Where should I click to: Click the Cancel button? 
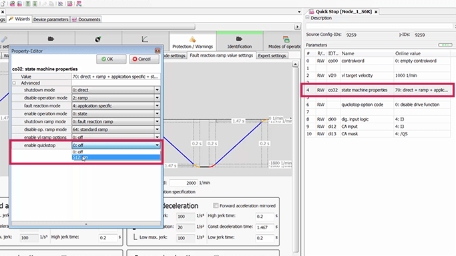pos(144,59)
